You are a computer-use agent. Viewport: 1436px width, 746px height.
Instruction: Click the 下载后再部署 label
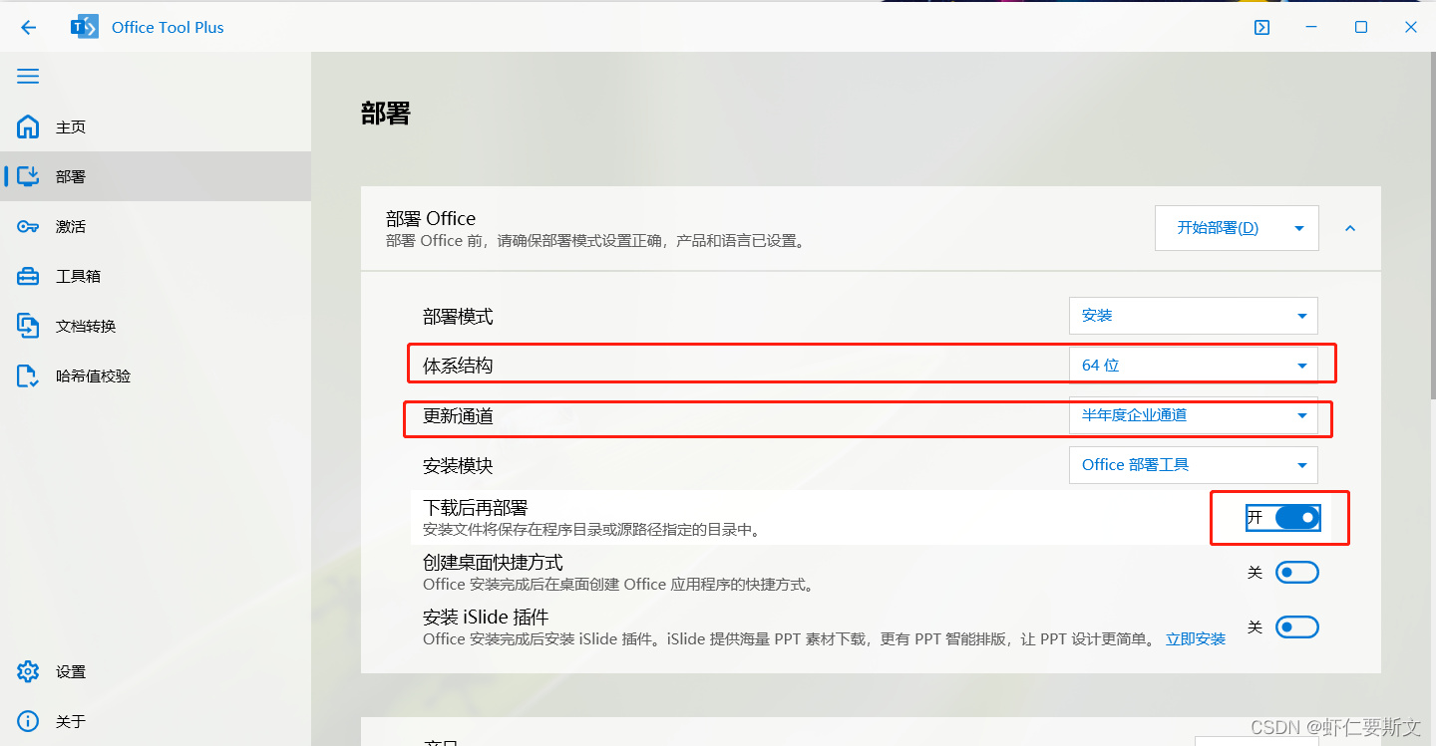pyautogui.click(x=475, y=508)
